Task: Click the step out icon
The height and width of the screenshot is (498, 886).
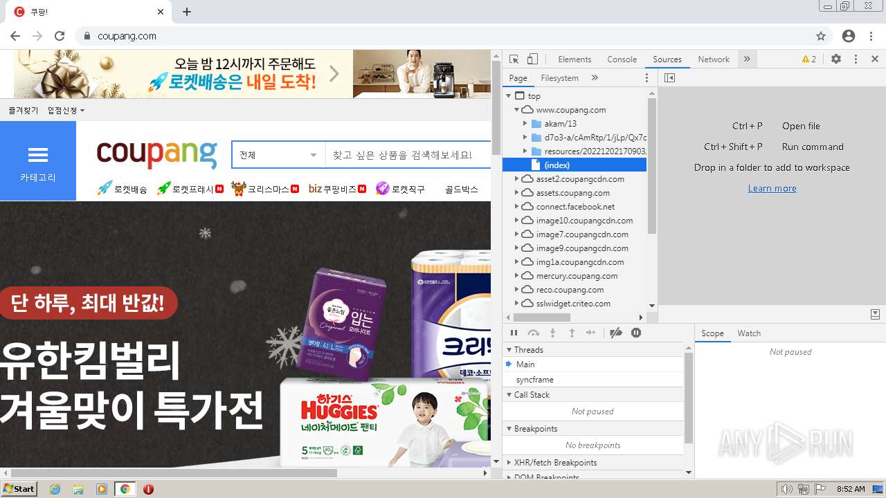Action: click(572, 333)
